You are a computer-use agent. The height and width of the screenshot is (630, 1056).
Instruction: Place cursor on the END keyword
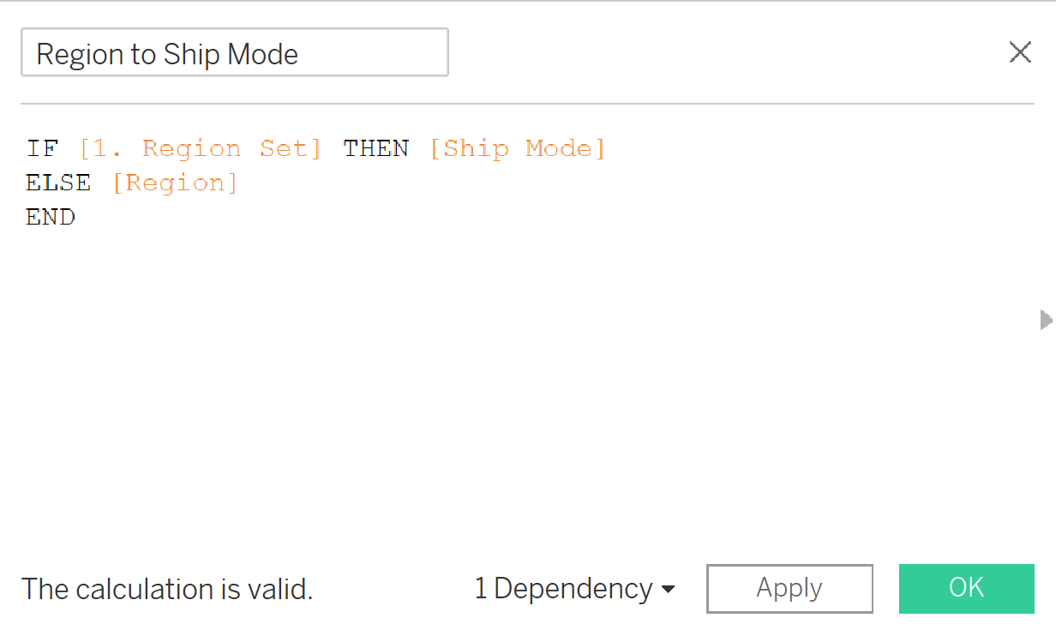51,217
